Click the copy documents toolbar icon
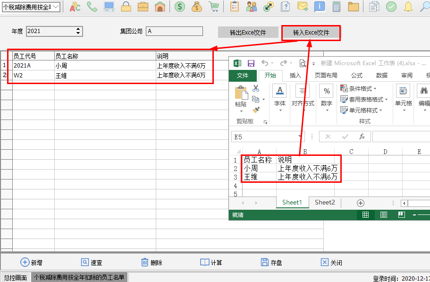Image resolution: width=430 pixels, height=282 pixels. pos(374,7)
